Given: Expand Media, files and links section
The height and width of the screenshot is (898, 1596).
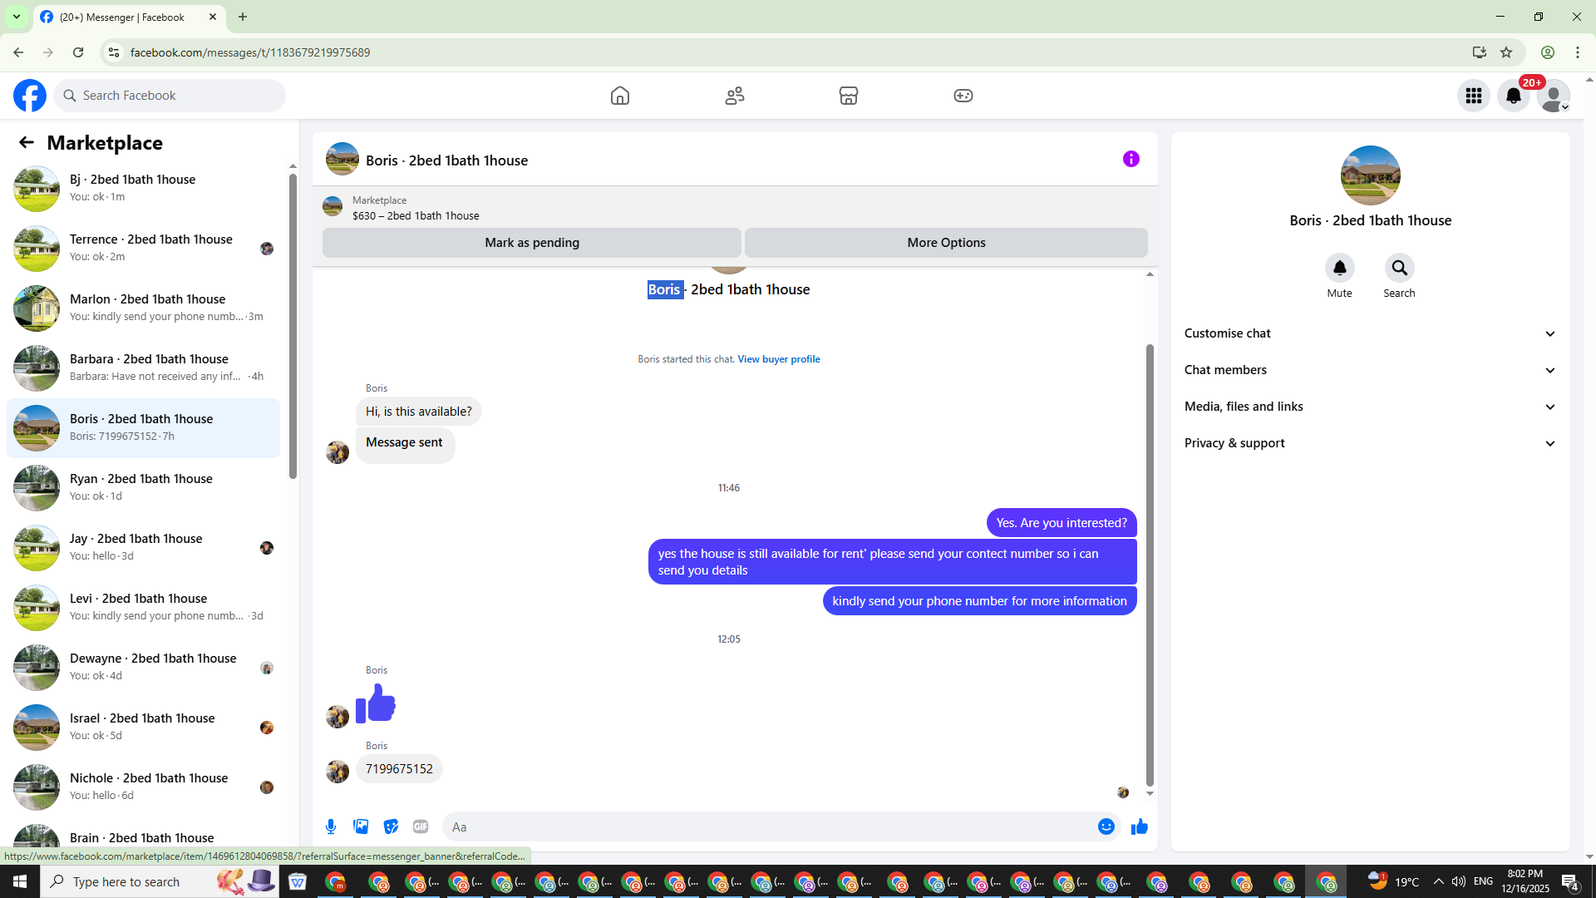Looking at the screenshot, I should coord(1370,407).
